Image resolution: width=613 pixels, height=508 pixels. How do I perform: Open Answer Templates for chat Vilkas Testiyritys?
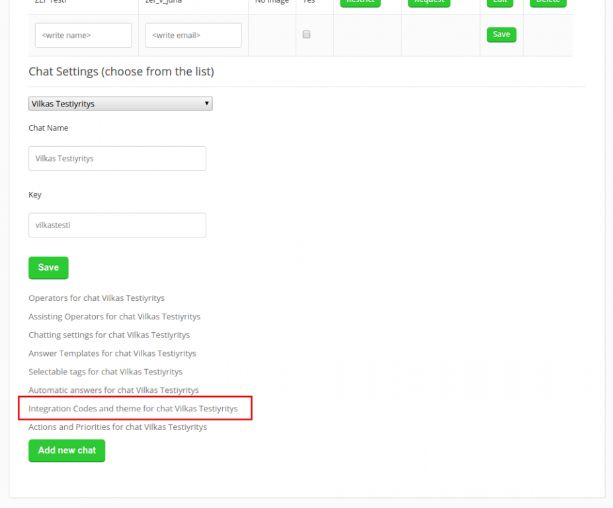(x=112, y=353)
